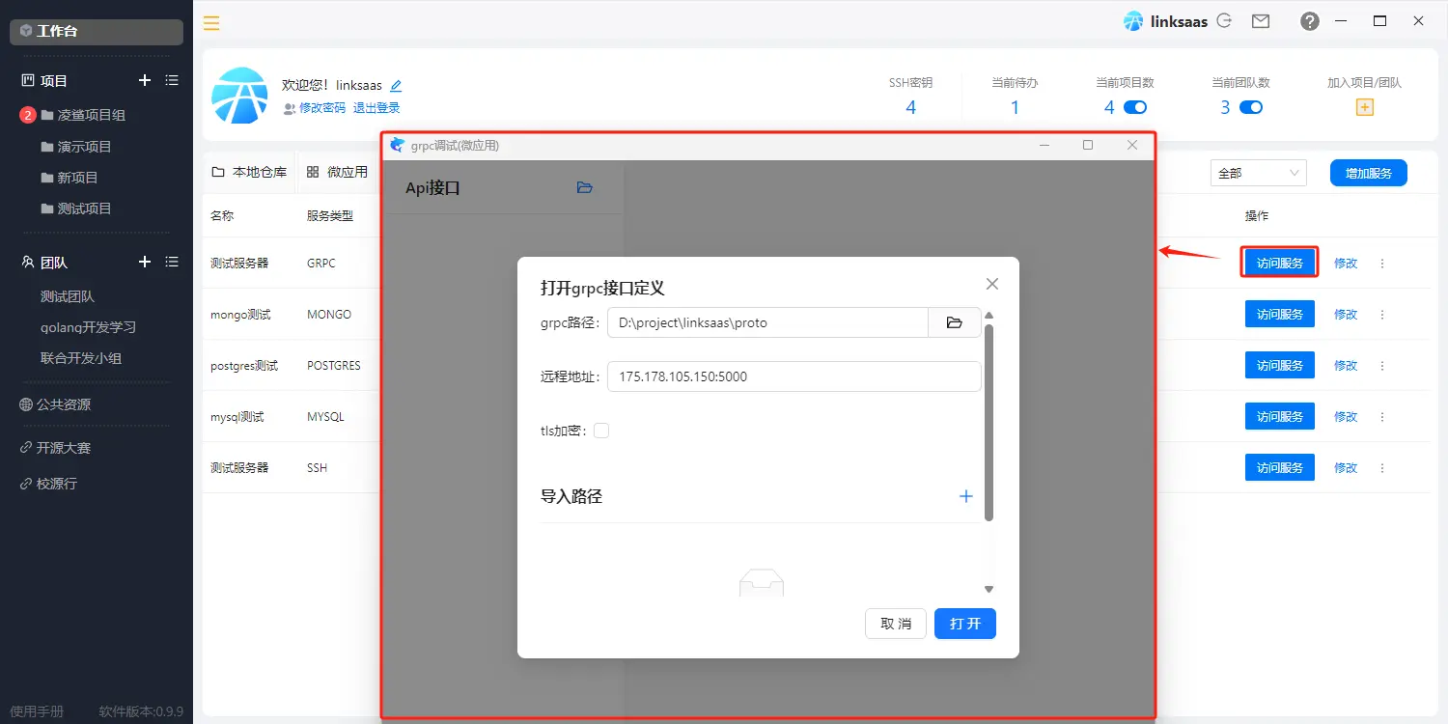1448x724 pixels.
Task: Click 修改 for the MYSQL row
Action: coord(1346,416)
